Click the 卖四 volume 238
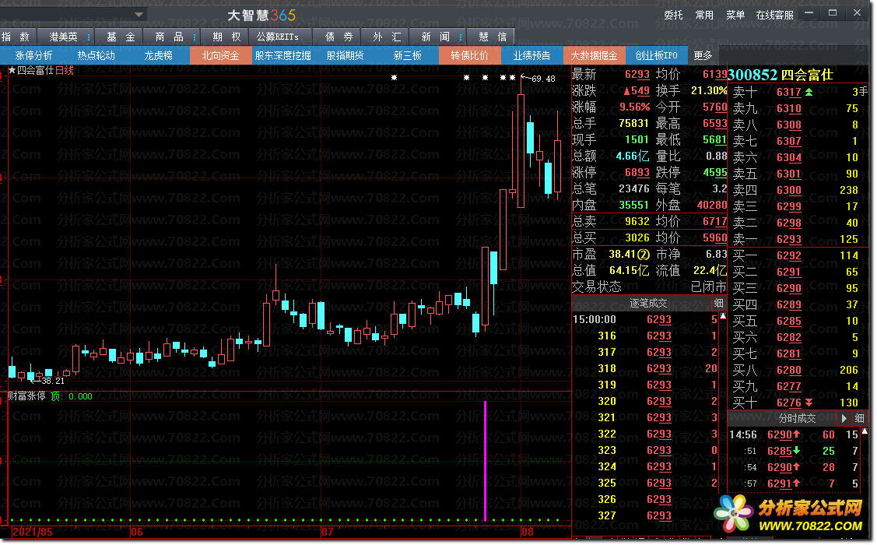 click(x=848, y=190)
